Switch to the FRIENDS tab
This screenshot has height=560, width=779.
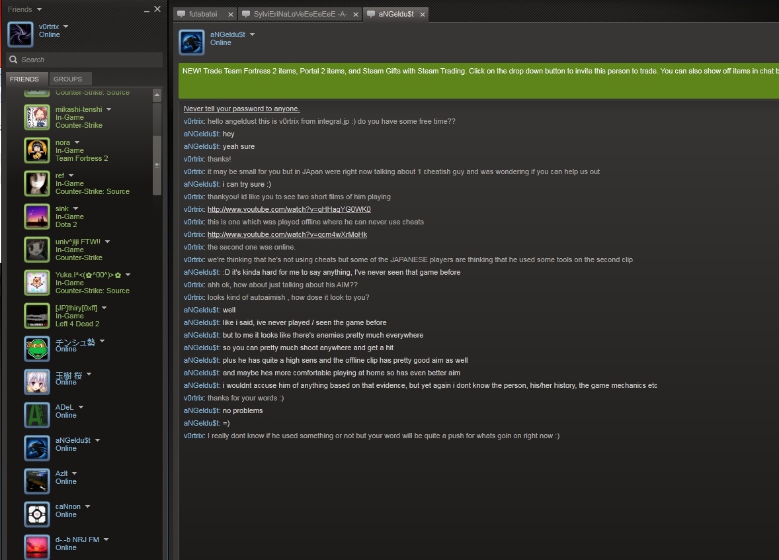[27, 79]
